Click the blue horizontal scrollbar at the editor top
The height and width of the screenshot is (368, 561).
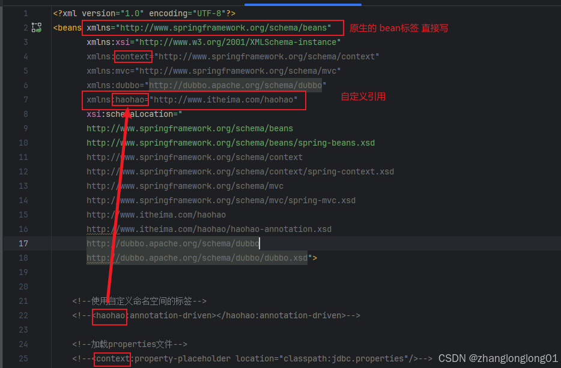303,5
